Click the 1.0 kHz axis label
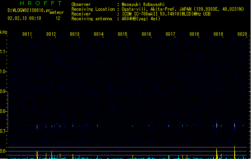 pos(2,72)
